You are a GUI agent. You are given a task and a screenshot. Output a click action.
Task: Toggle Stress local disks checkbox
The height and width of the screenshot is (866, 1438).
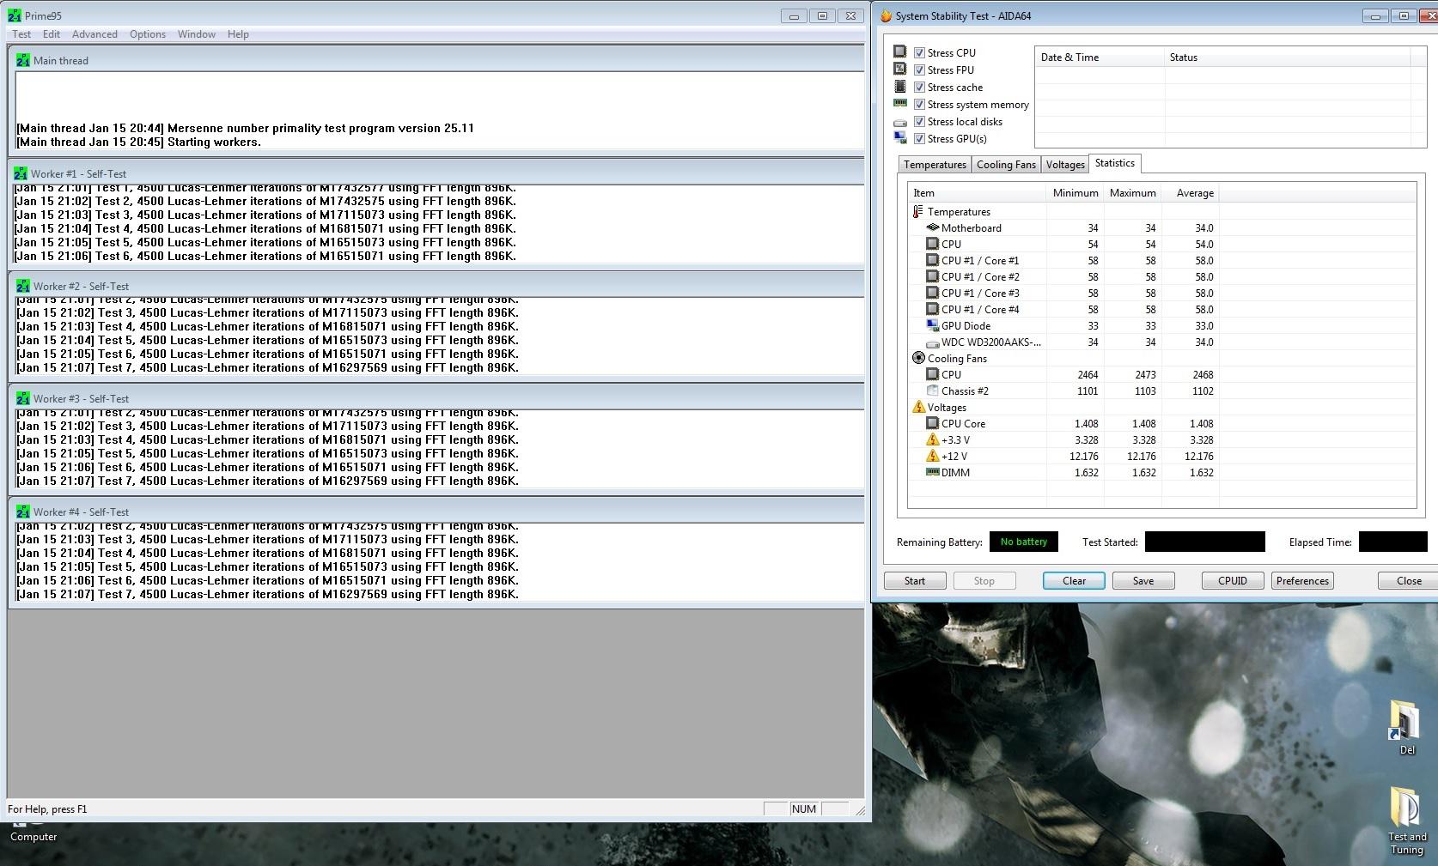click(x=919, y=122)
